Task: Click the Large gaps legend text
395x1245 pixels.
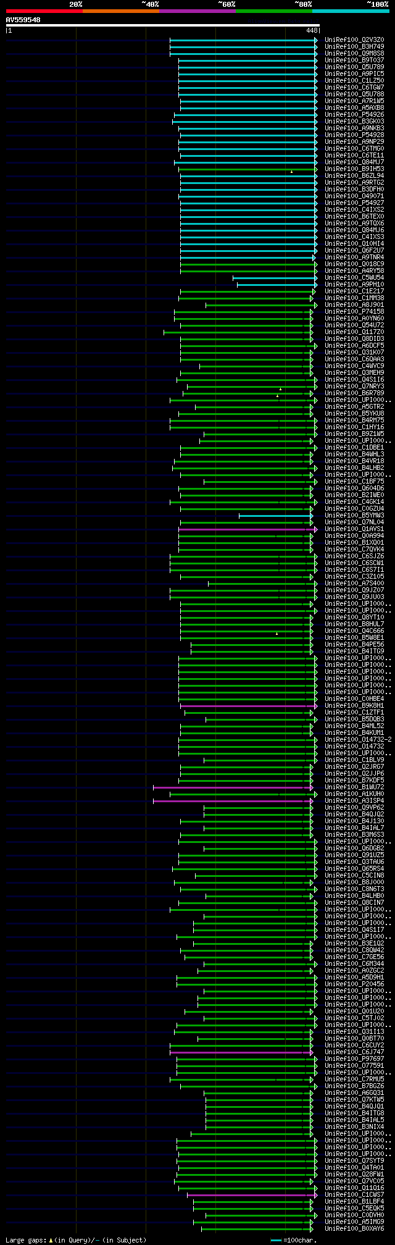Action: (x=76, y=1240)
